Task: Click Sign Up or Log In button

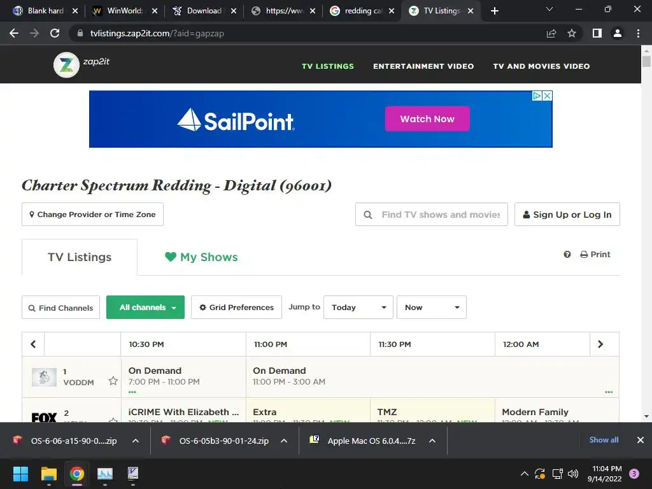Action: tap(567, 214)
